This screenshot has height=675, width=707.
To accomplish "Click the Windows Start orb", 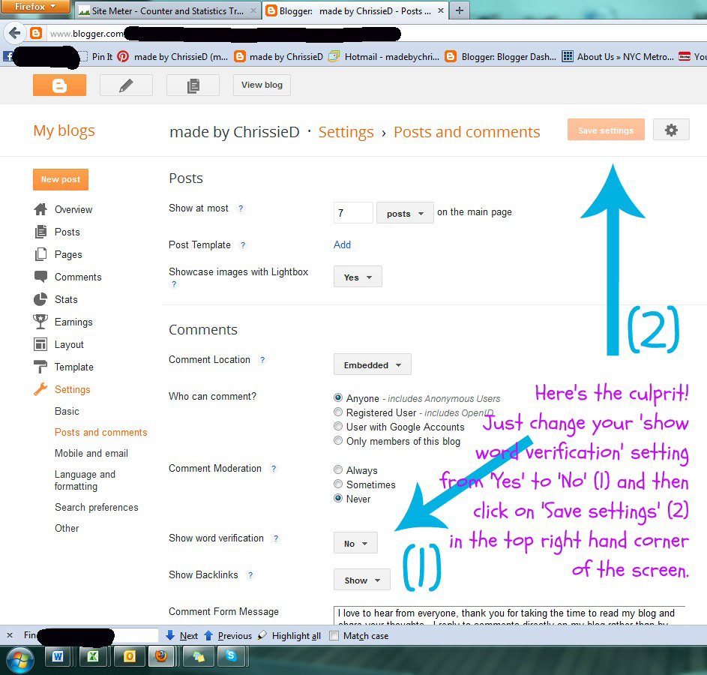I will 19,660.
